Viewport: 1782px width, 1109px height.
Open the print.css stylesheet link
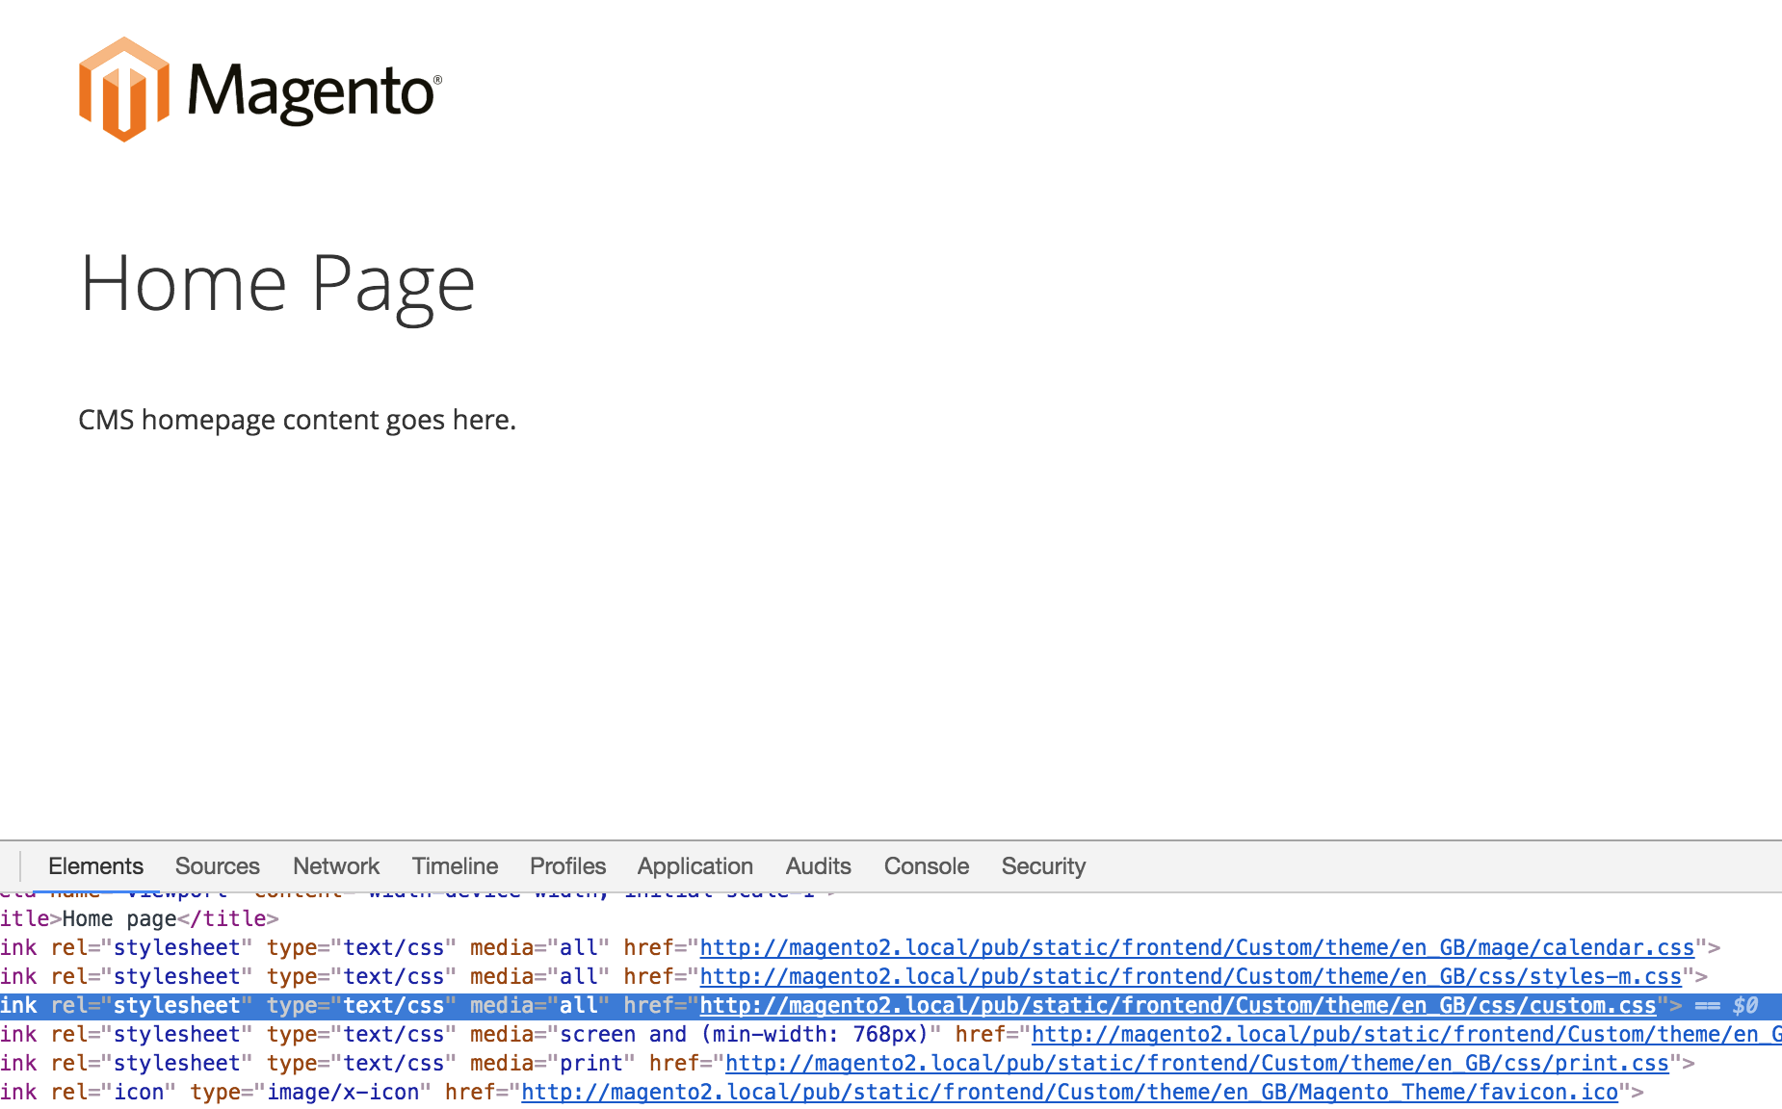coord(1196,1064)
